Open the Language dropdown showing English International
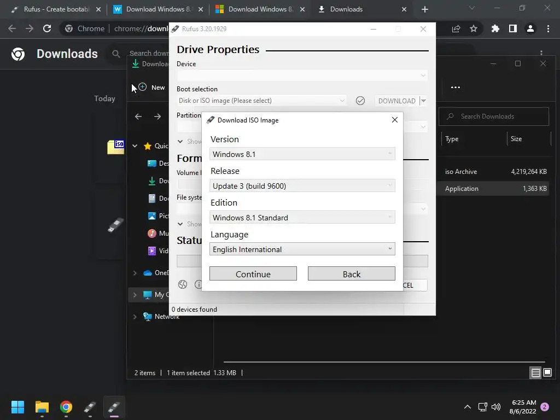 click(302, 249)
